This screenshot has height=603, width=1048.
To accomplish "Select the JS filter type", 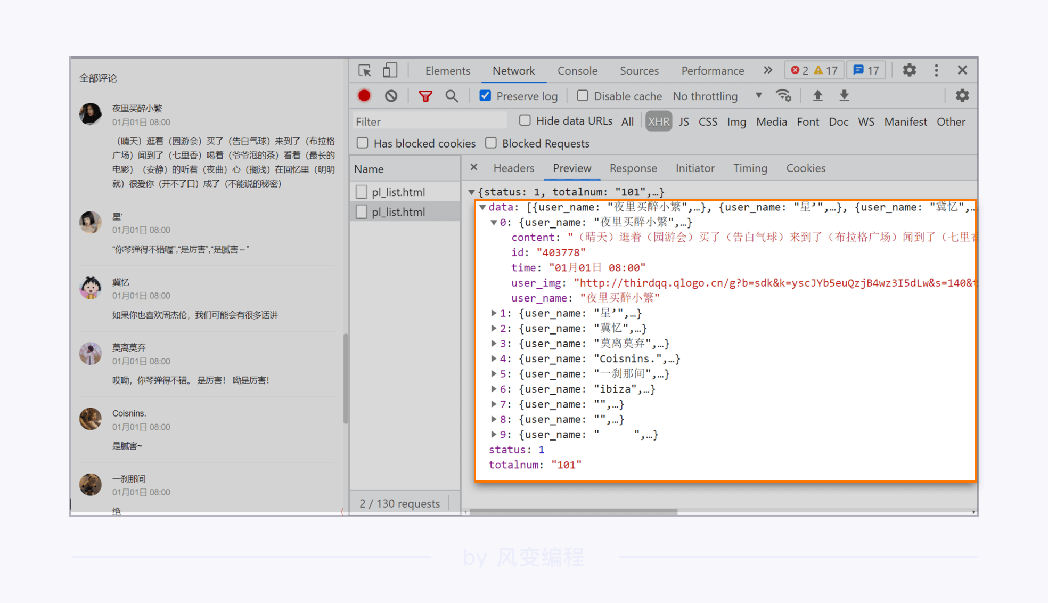I will pyautogui.click(x=684, y=121).
